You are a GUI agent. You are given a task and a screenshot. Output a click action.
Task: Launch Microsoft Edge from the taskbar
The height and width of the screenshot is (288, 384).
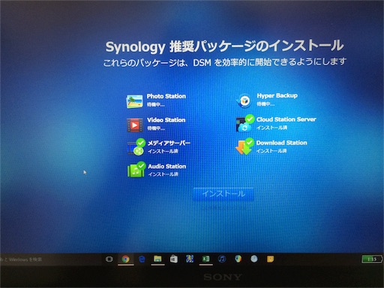coord(142,259)
